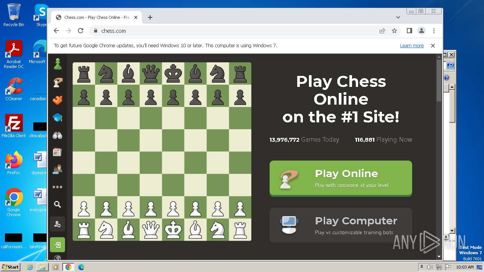Open Learn graduation-cap icon
This screenshot has width=484, height=272.
(x=57, y=117)
